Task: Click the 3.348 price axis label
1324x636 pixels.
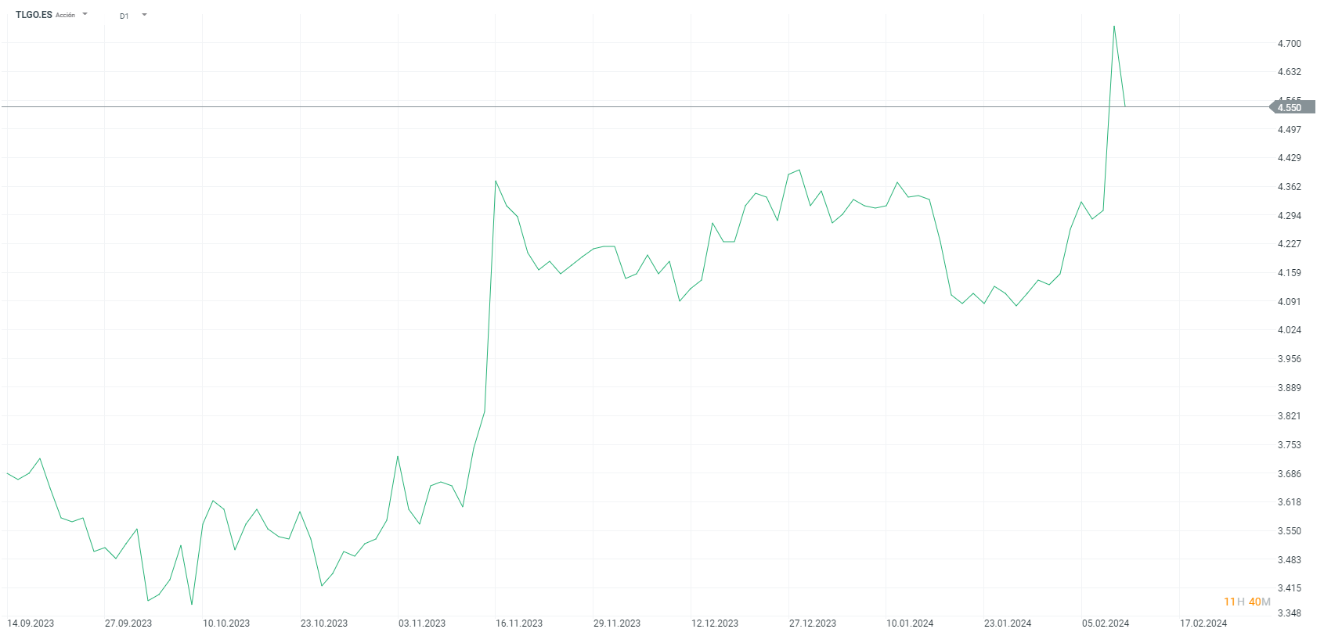Action: (1289, 613)
